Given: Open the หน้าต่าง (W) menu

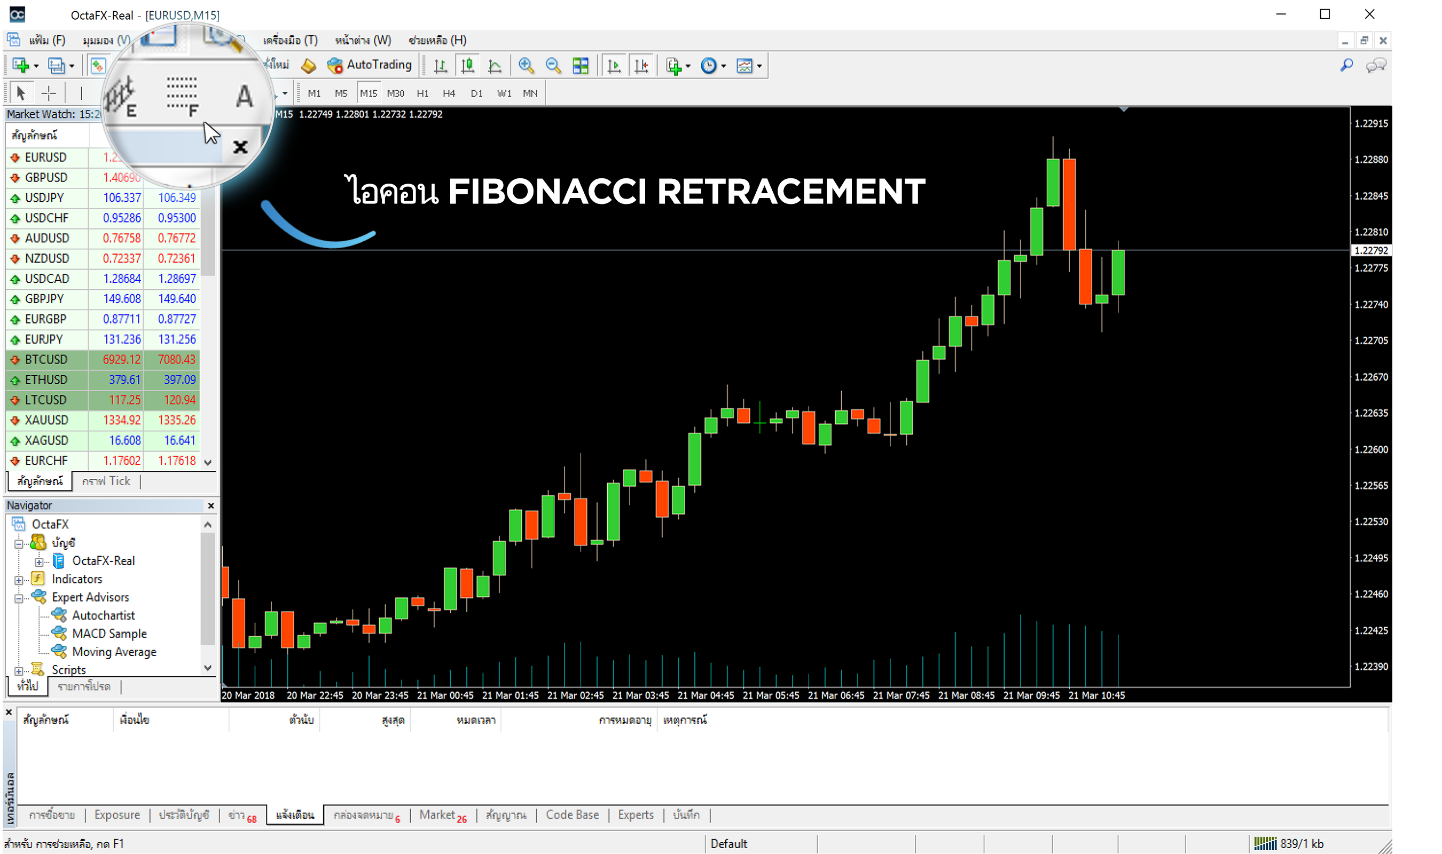Looking at the screenshot, I should click(363, 40).
